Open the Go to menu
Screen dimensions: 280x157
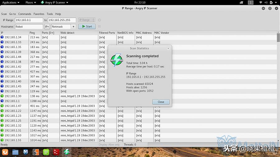click(x=12, y=14)
